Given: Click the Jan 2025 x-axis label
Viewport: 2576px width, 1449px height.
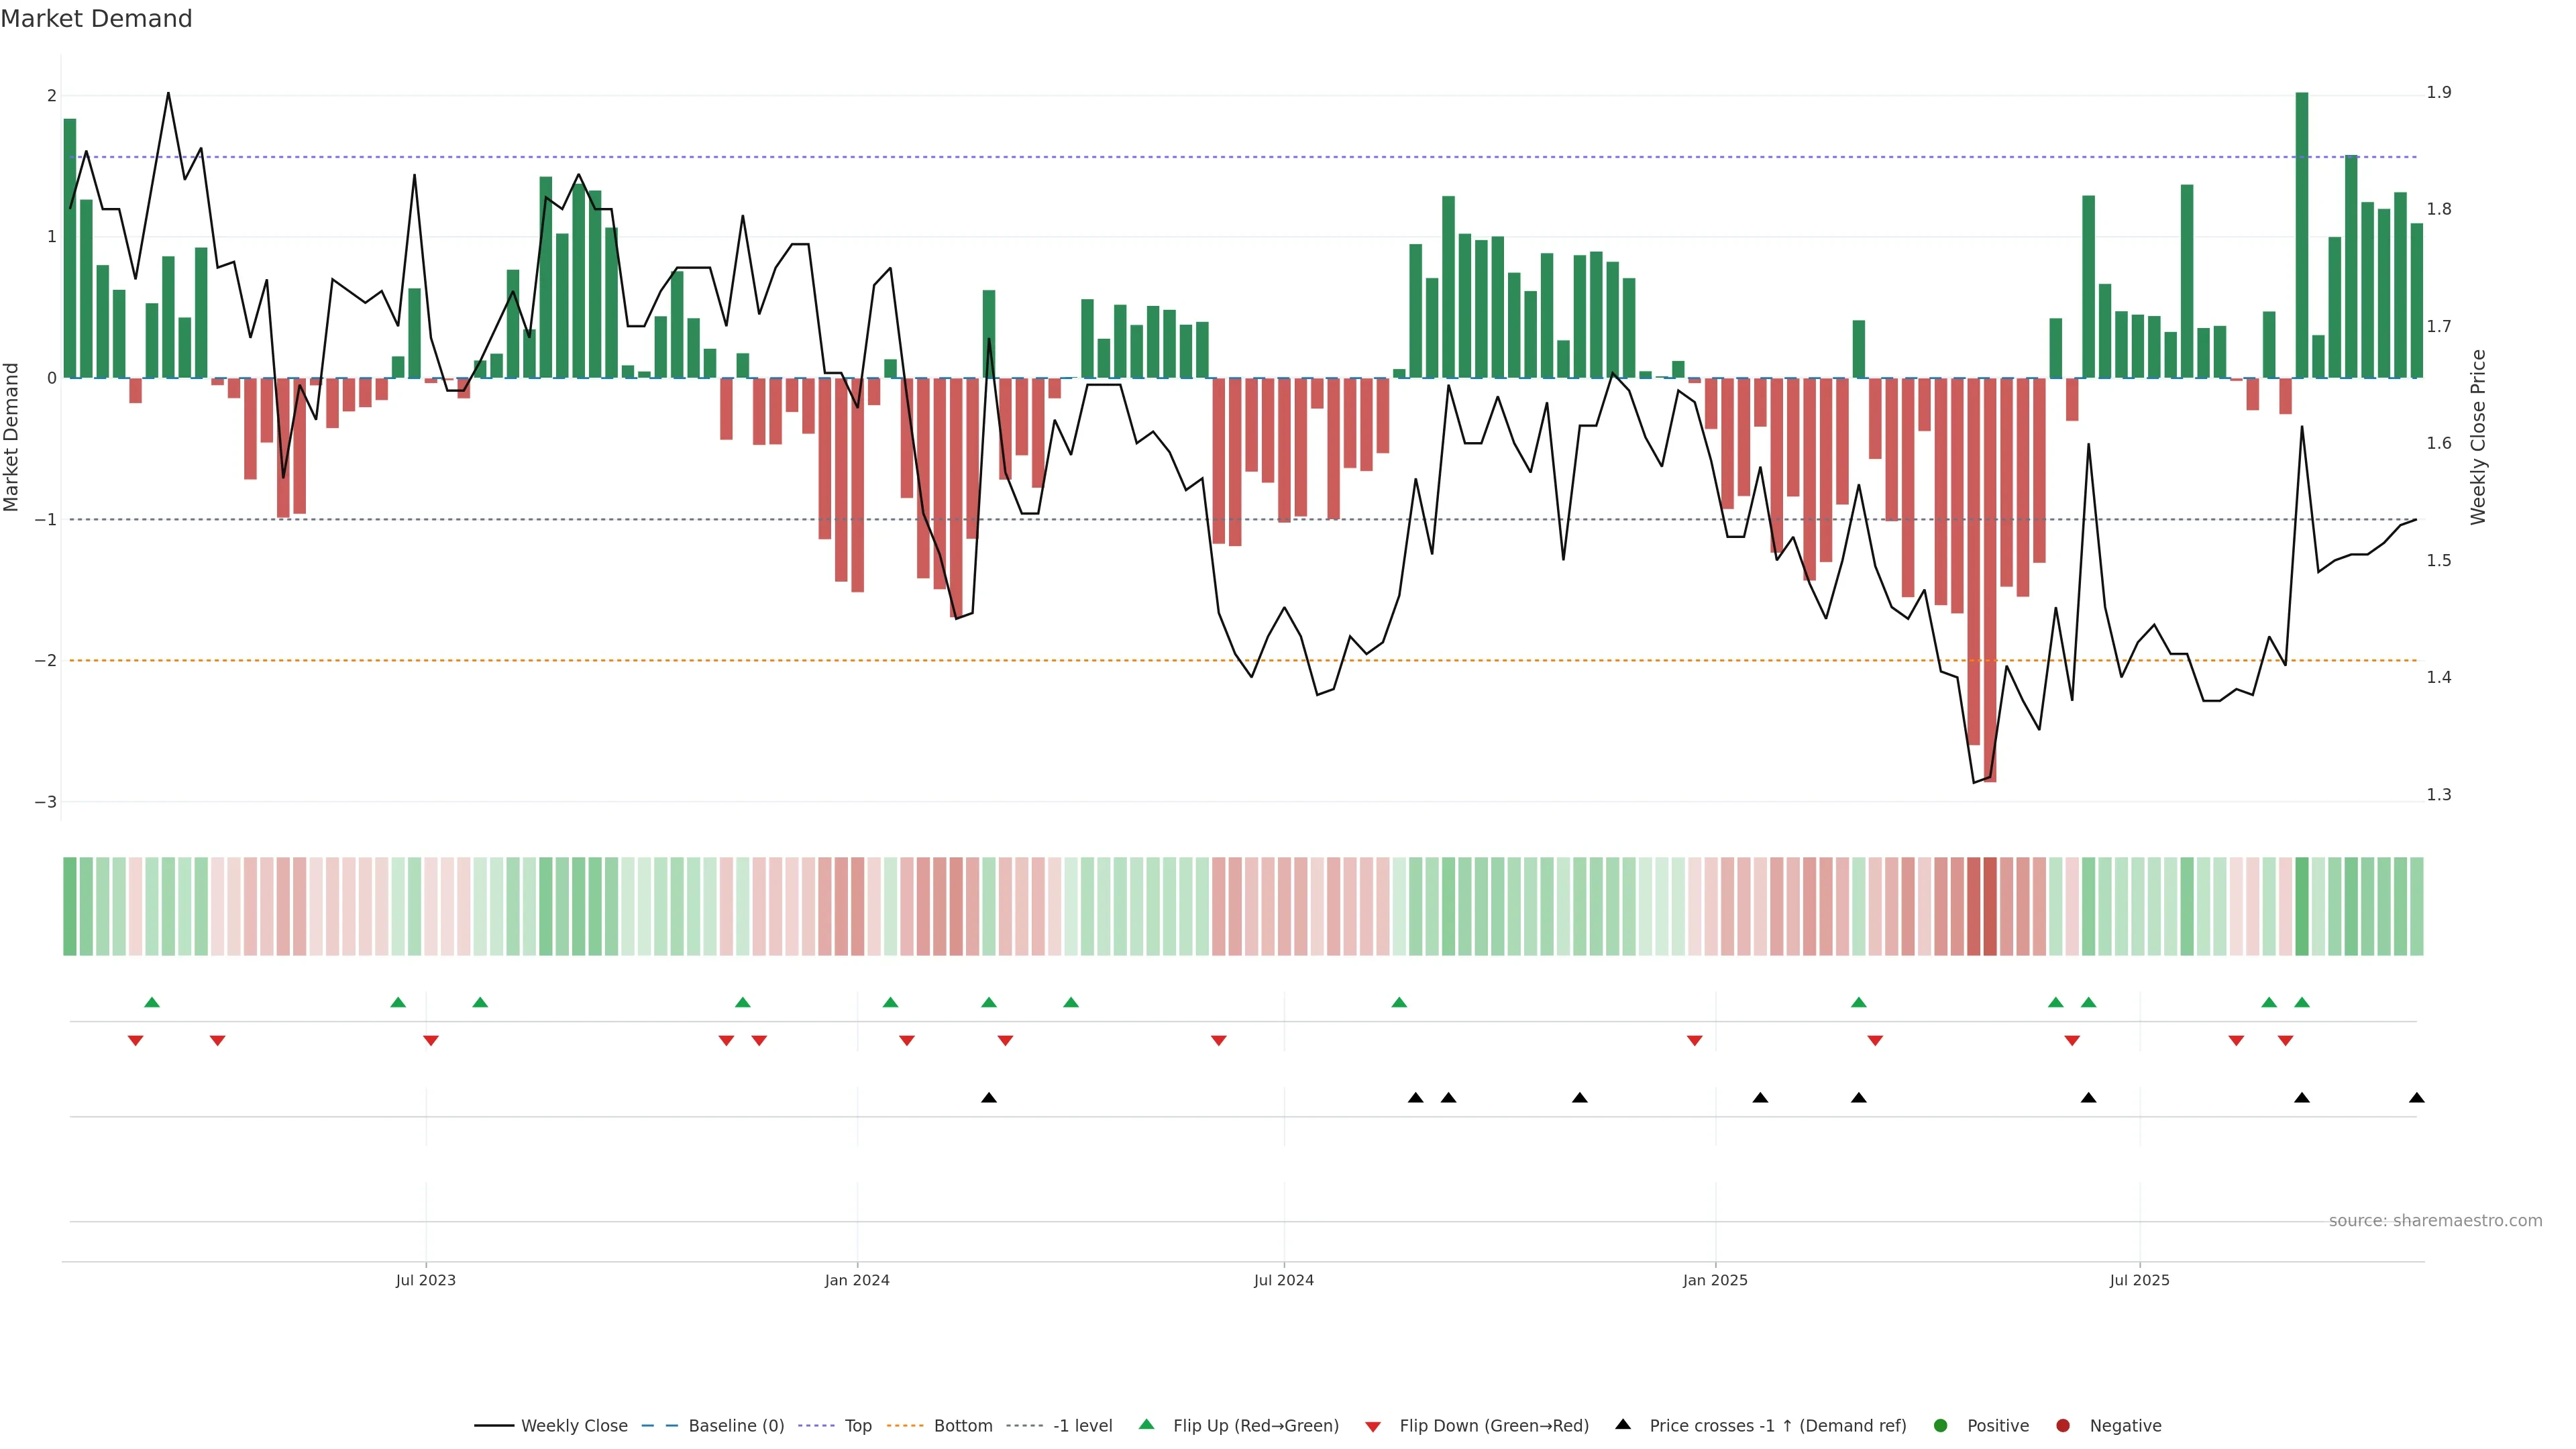Looking at the screenshot, I should (x=1715, y=1280).
